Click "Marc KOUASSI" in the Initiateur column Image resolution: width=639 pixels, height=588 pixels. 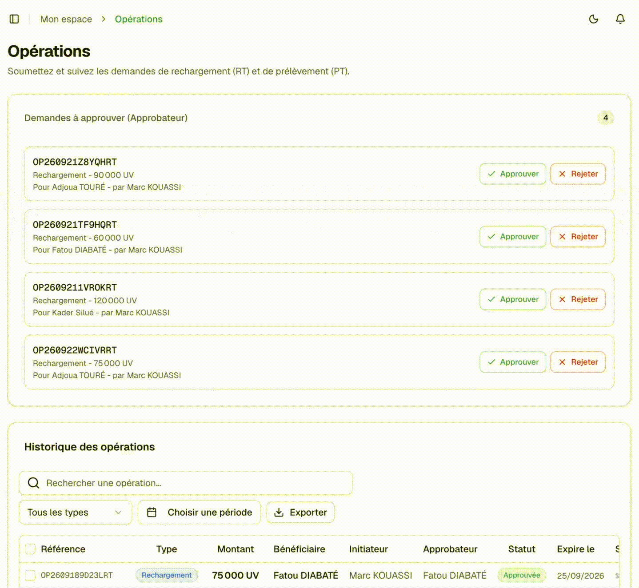(381, 575)
